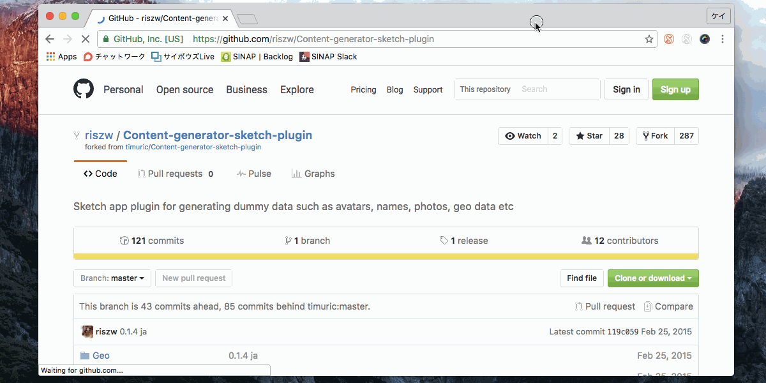Open Apps bookmarks shortcut
This screenshot has height=383, width=766.
pyautogui.click(x=62, y=57)
